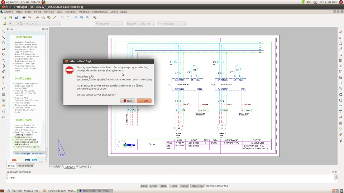The width and height of the screenshot is (344, 193).
Task: Launch Firefox from the top panel
Action: (x=43, y=2)
